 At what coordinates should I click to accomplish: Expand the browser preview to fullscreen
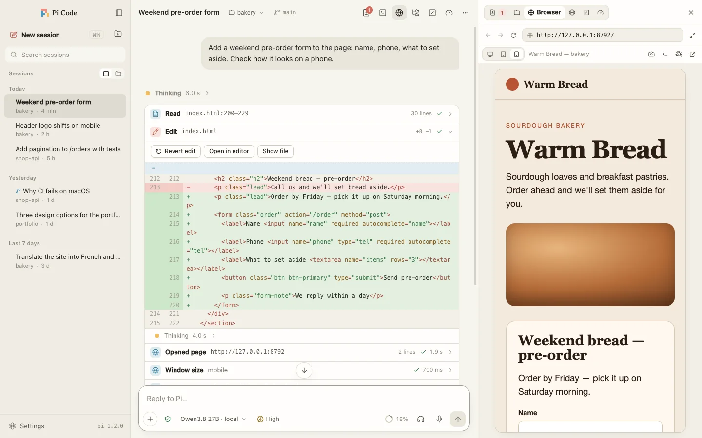click(692, 35)
